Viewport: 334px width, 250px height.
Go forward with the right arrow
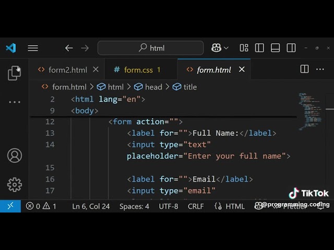[85, 48]
